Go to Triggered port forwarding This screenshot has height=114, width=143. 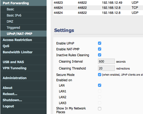[13, 27]
